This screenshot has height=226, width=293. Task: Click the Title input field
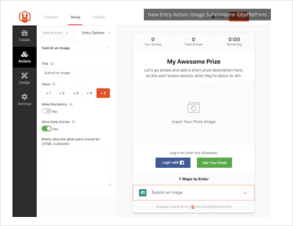76,73
